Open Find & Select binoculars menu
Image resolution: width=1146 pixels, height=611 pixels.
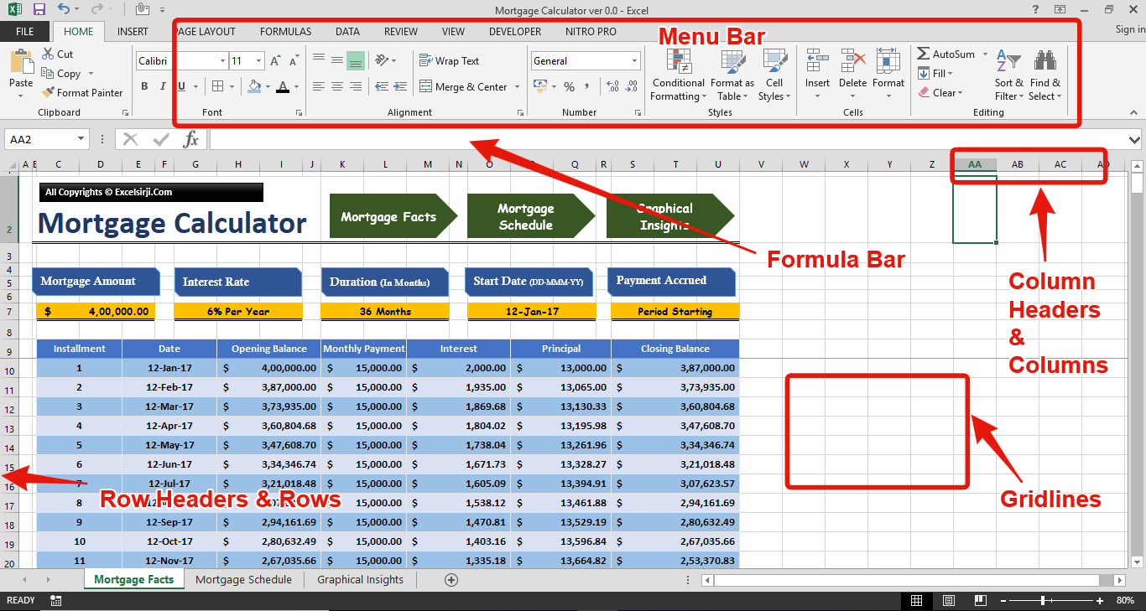point(1045,75)
